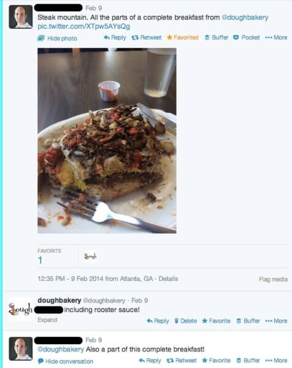Favorite the doughbakery rooster sauce tweet
The width and height of the screenshot is (292, 368).
216,321
